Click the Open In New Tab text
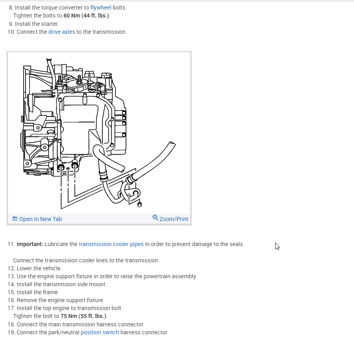This screenshot has width=354, height=351. (x=41, y=219)
